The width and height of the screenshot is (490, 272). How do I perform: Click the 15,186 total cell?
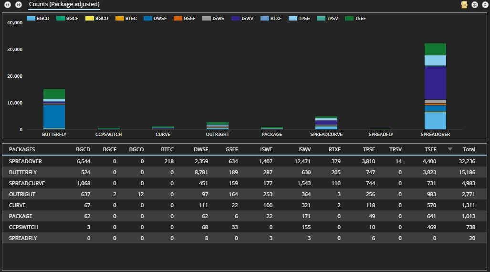click(467, 172)
